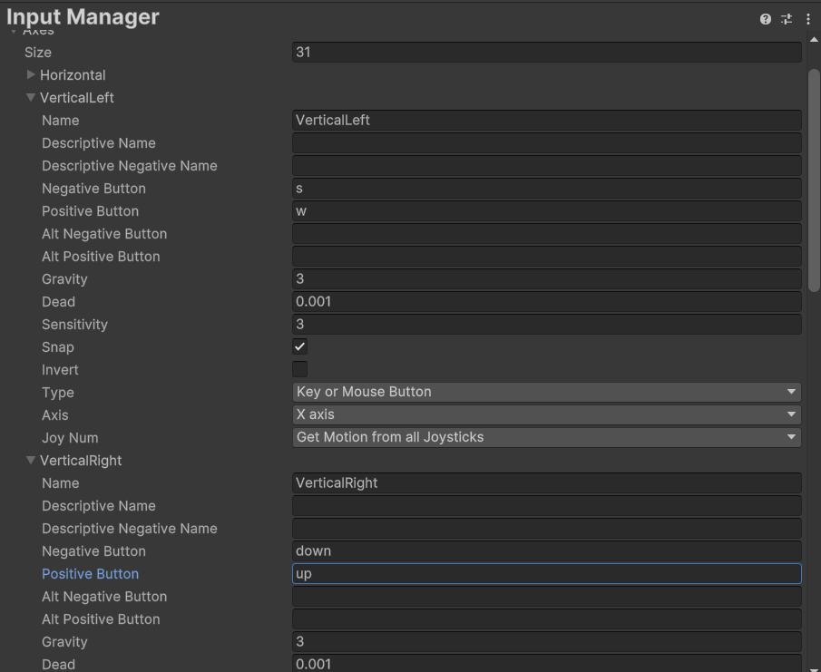821x672 pixels.
Task: Open the Input Manager help reference icon
Action: click(765, 19)
